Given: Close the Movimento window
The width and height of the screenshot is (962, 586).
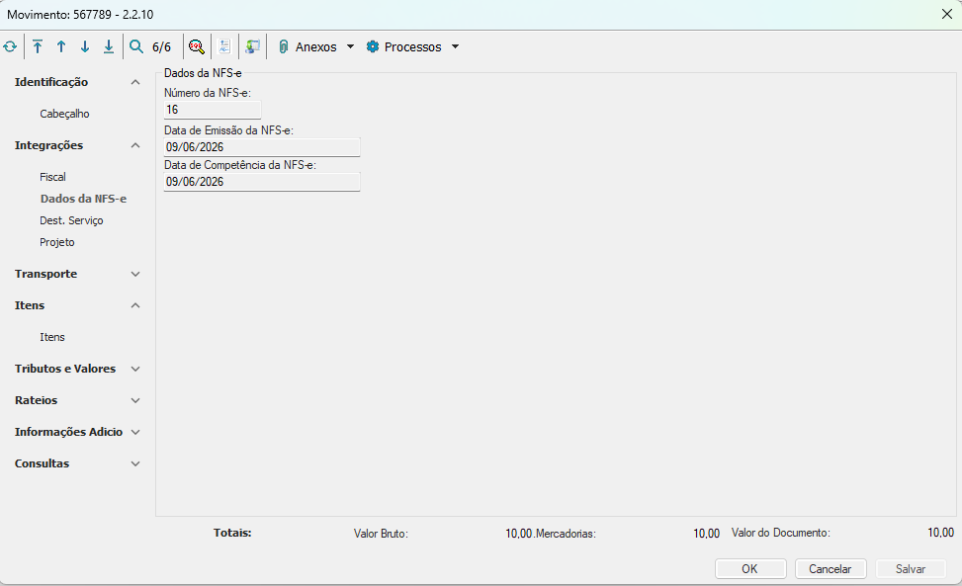Looking at the screenshot, I should click(946, 14).
